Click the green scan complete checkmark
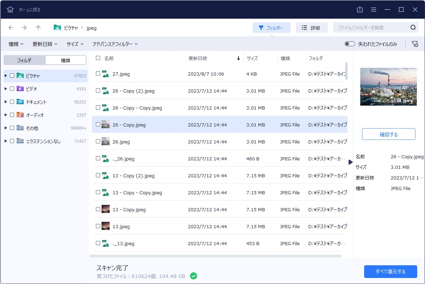This screenshot has height=284, width=425. [x=193, y=276]
